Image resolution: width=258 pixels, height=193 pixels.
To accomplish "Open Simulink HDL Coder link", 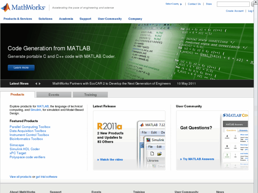I will click(25, 149).
